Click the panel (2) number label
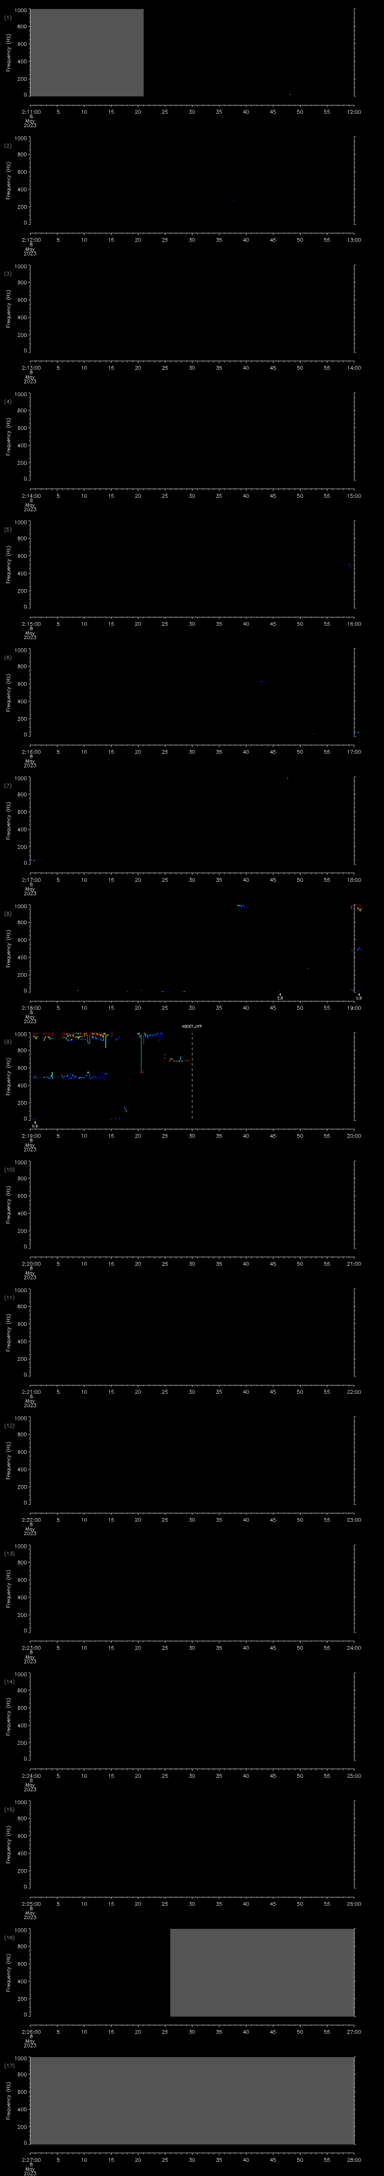This screenshot has height=2176, width=384. point(9,145)
